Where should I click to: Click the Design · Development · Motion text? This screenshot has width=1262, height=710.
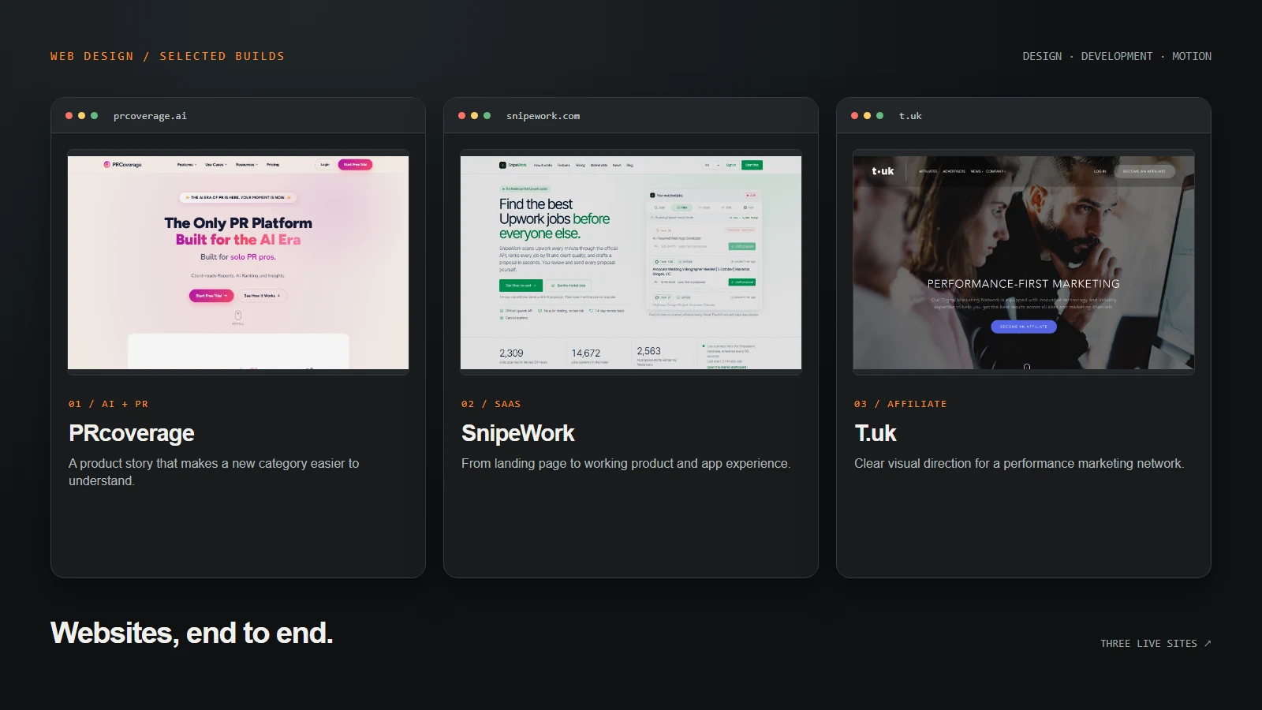tap(1117, 56)
